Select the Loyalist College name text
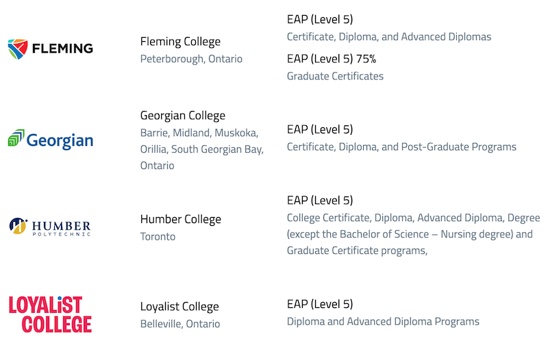548x356 pixels. (x=179, y=307)
